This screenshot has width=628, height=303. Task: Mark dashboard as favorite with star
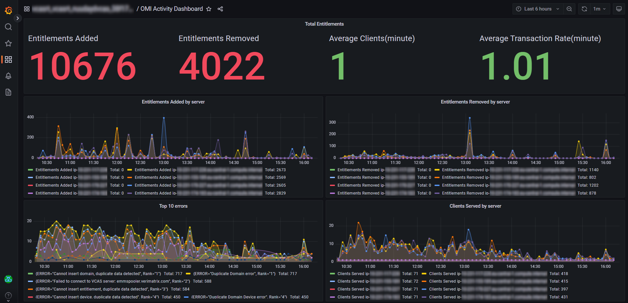209,9
